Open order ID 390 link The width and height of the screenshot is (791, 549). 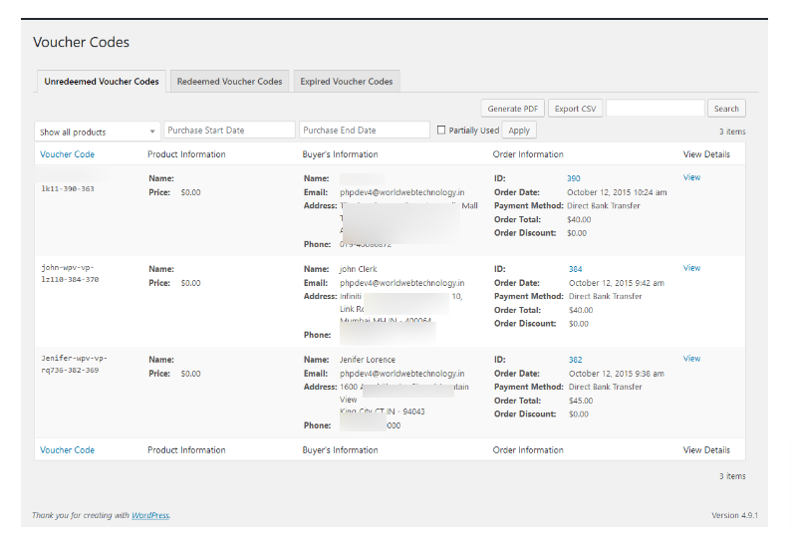pyautogui.click(x=574, y=178)
